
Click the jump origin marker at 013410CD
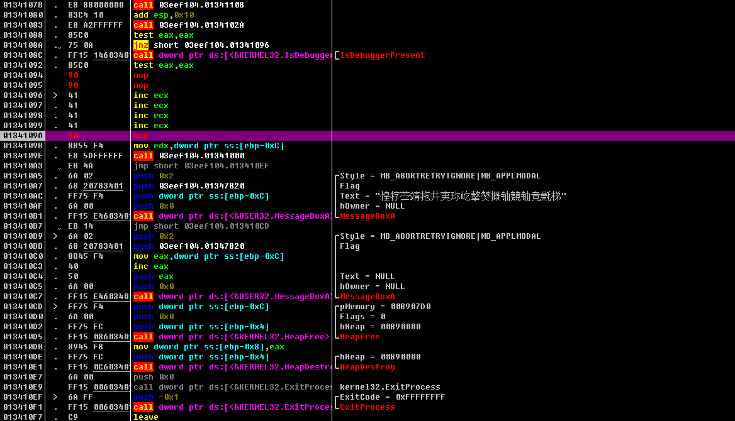[54, 306]
